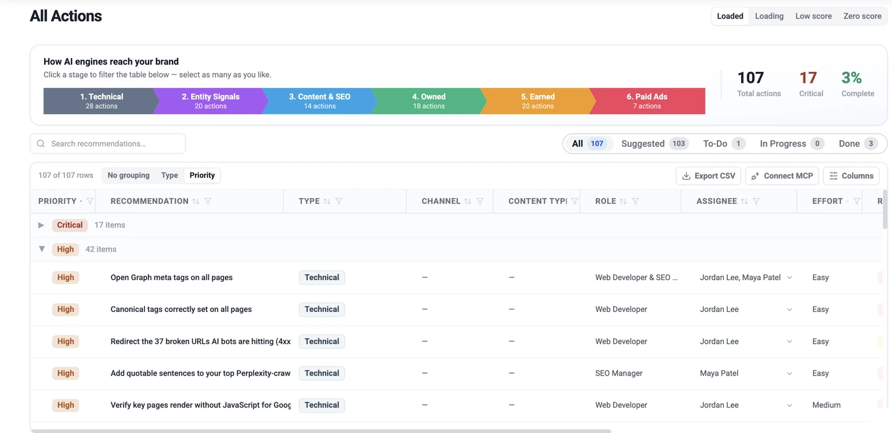Open the Recommendation column filter
The image size is (892, 433).
pyautogui.click(x=208, y=201)
